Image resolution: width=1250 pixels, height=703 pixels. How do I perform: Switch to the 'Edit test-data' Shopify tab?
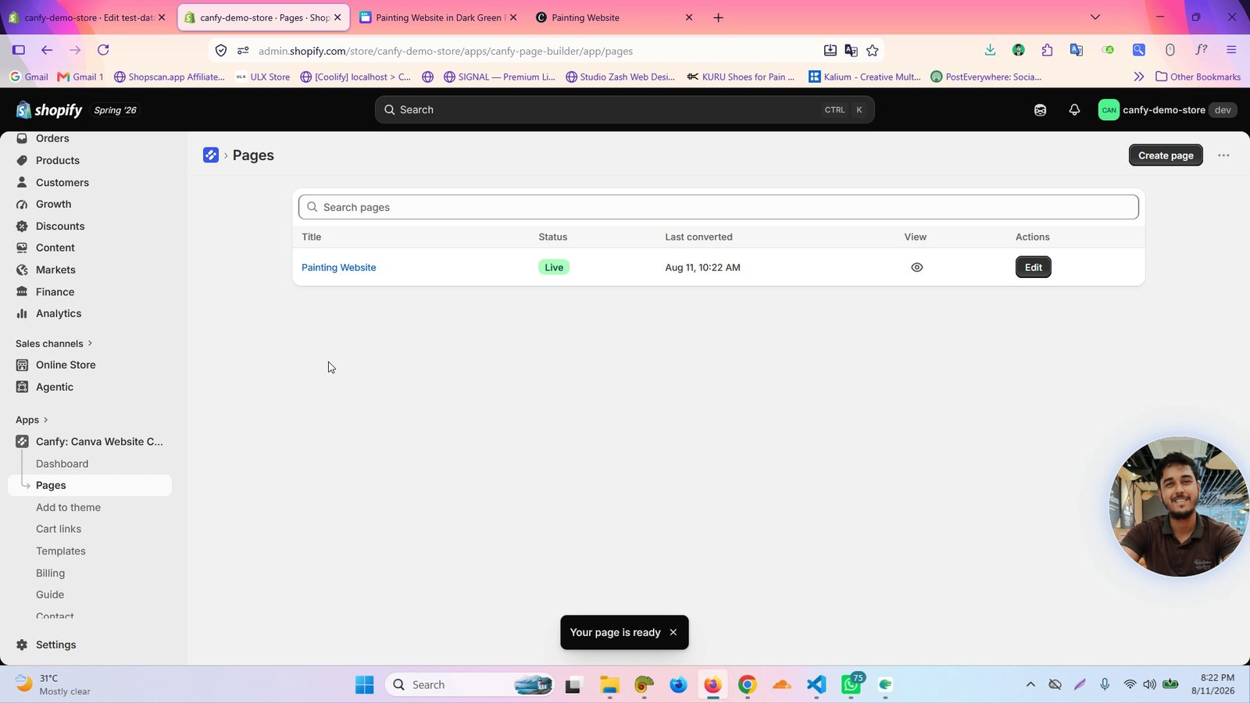click(87, 17)
